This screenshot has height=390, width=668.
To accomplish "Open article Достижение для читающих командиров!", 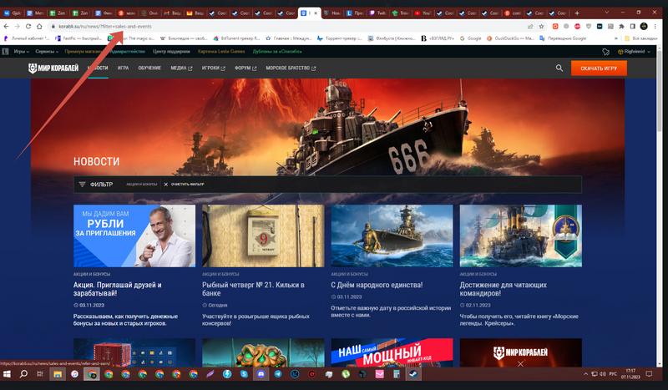I will tap(504, 289).
